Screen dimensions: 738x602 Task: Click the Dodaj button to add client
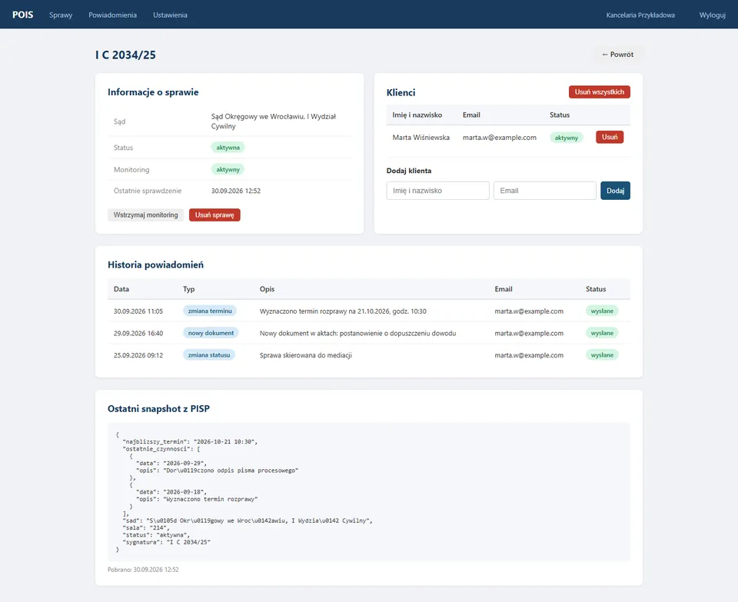coord(615,191)
